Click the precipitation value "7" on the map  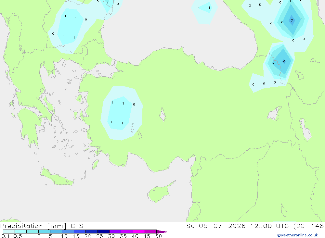[292, 20]
